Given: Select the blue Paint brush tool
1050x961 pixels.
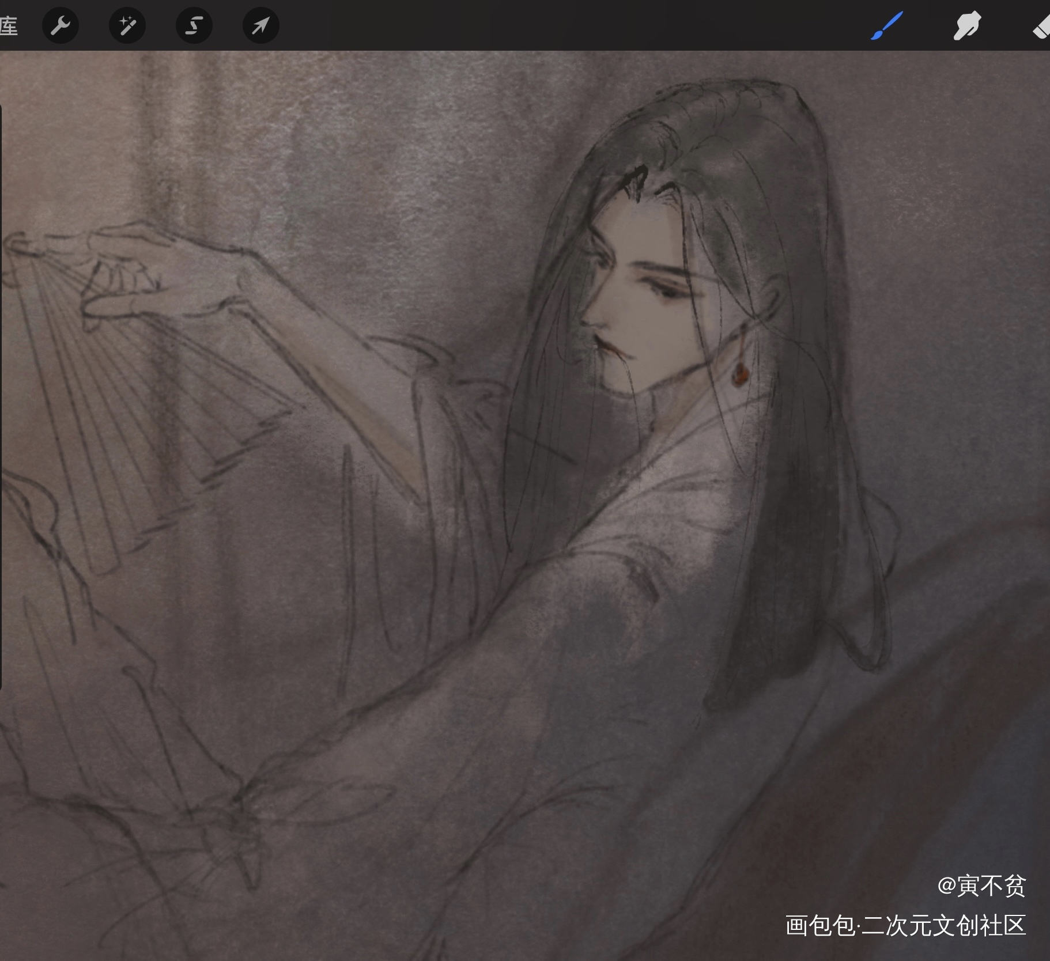Looking at the screenshot, I should point(886,26).
